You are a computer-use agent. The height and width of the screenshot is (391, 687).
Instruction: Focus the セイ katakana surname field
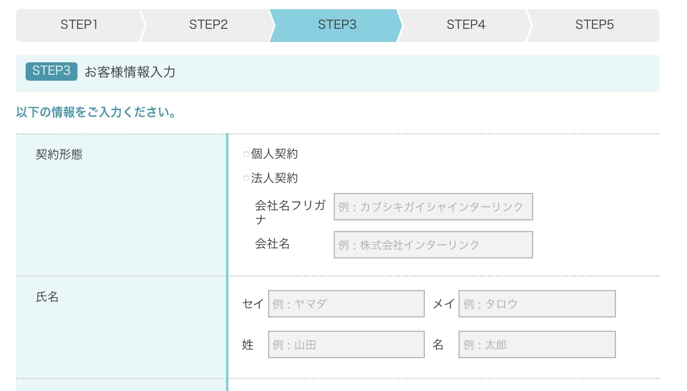point(346,304)
